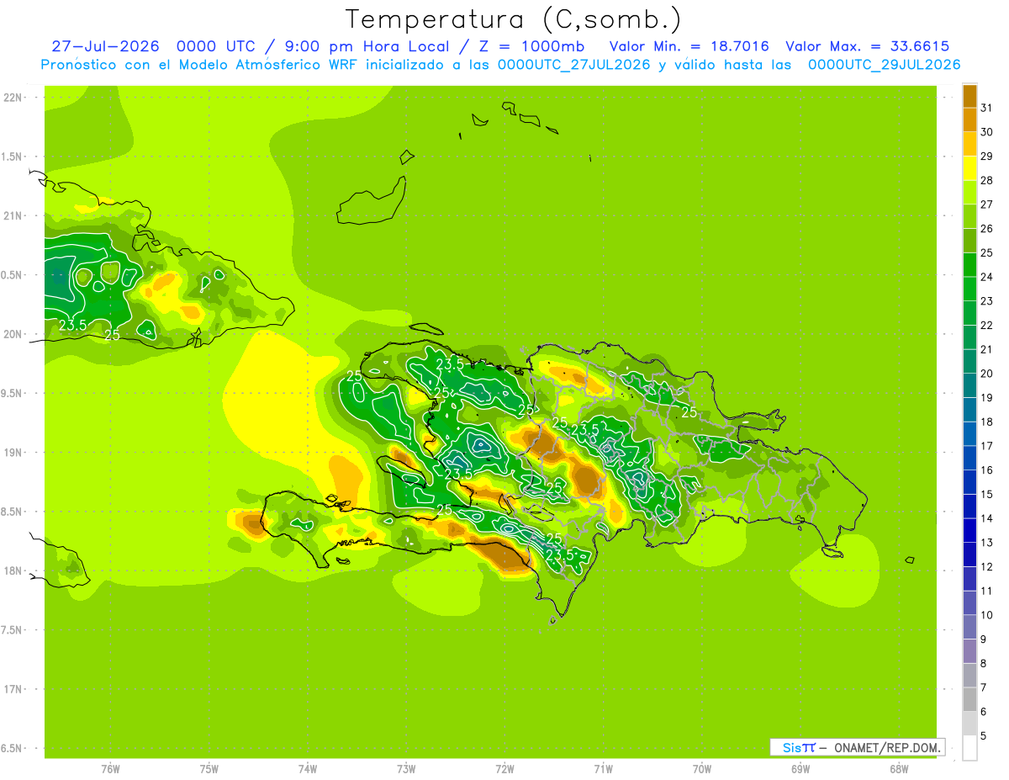Click the legend value label "31"
Screen dimensions: 1009x780
point(986,108)
